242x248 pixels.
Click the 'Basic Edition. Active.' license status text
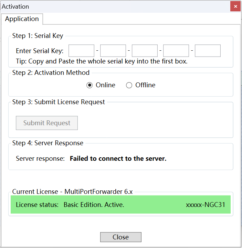click(x=94, y=205)
